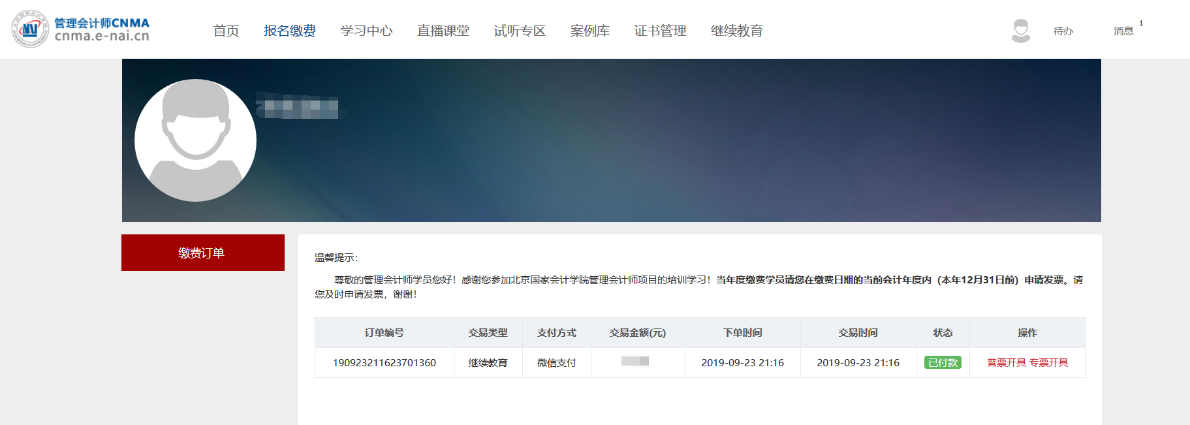Click the 温馨提示 heading text
Viewport: 1190px width, 425px height.
[x=336, y=258]
